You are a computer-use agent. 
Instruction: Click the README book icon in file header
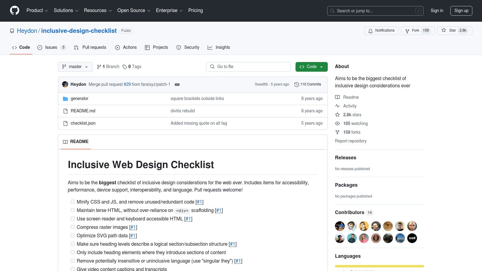click(x=65, y=142)
